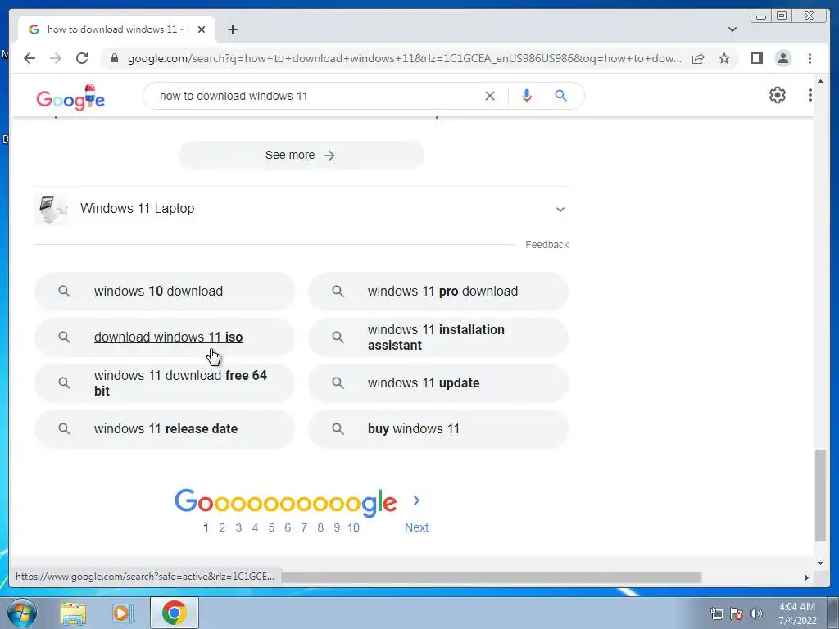
Task: Go to results page 4
Action: [x=256, y=527]
